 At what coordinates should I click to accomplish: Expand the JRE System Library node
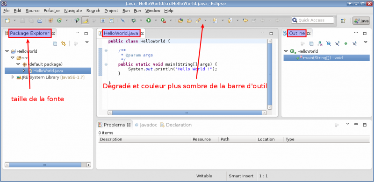pyautogui.click(x=13, y=77)
